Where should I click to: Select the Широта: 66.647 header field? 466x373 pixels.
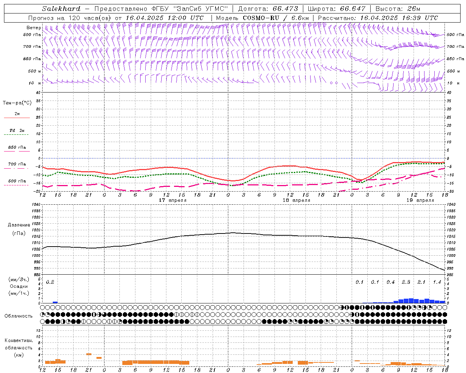click(x=336, y=9)
